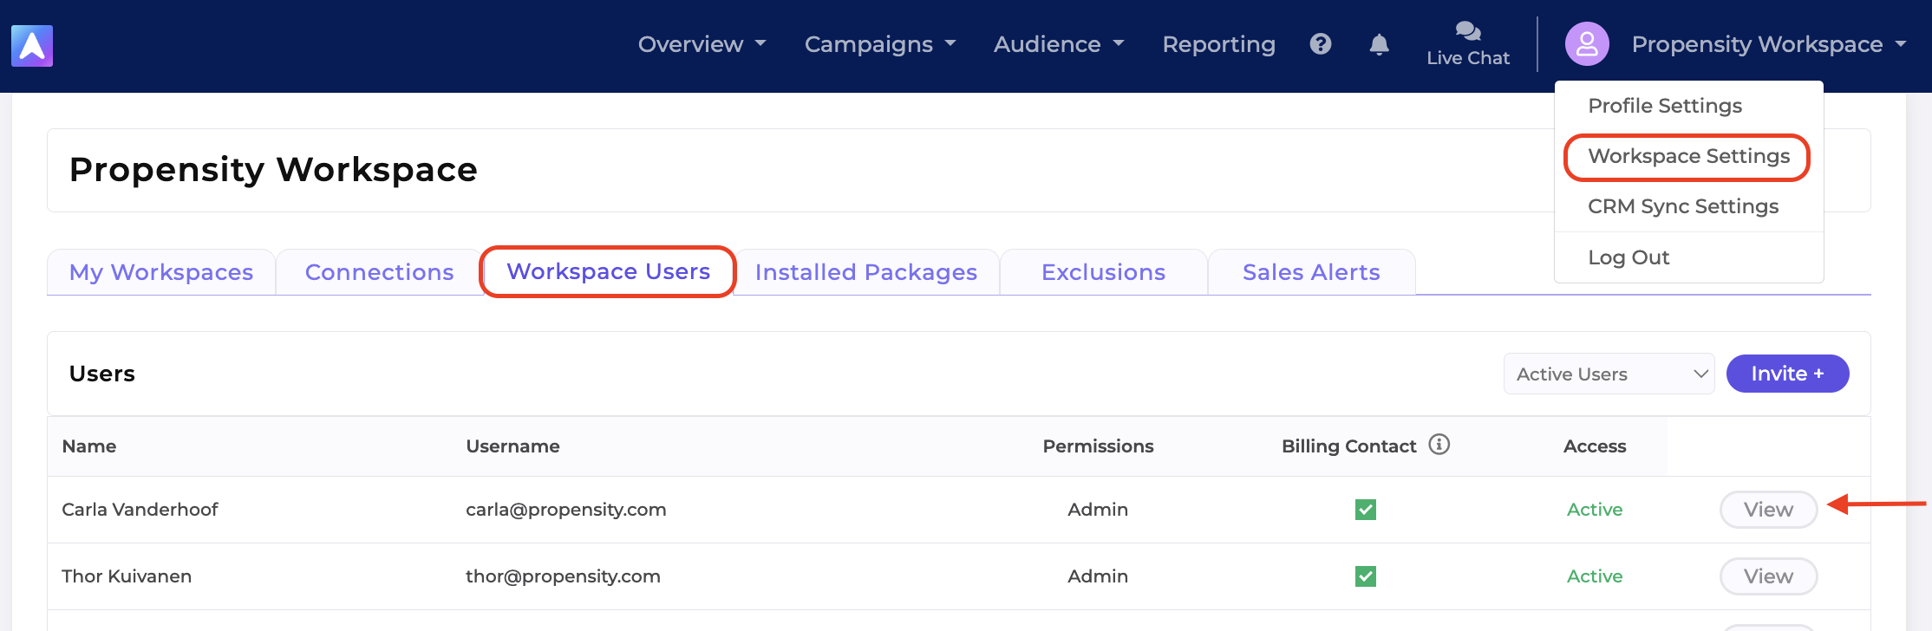Click the Propensity Workspace page heading

pyautogui.click(x=273, y=170)
